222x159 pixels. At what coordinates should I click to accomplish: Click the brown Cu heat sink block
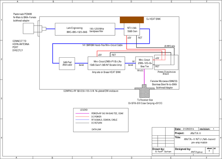click(132, 20)
